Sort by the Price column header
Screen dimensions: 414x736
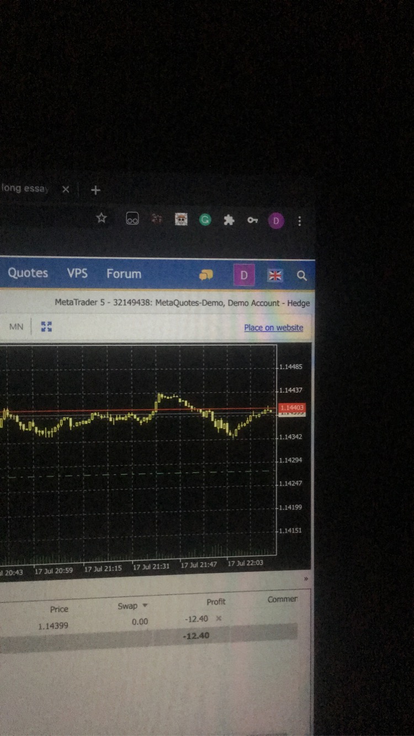(59, 609)
